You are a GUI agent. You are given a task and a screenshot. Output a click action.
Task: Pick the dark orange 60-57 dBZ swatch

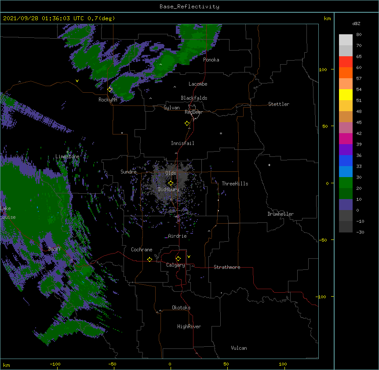(x=346, y=73)
